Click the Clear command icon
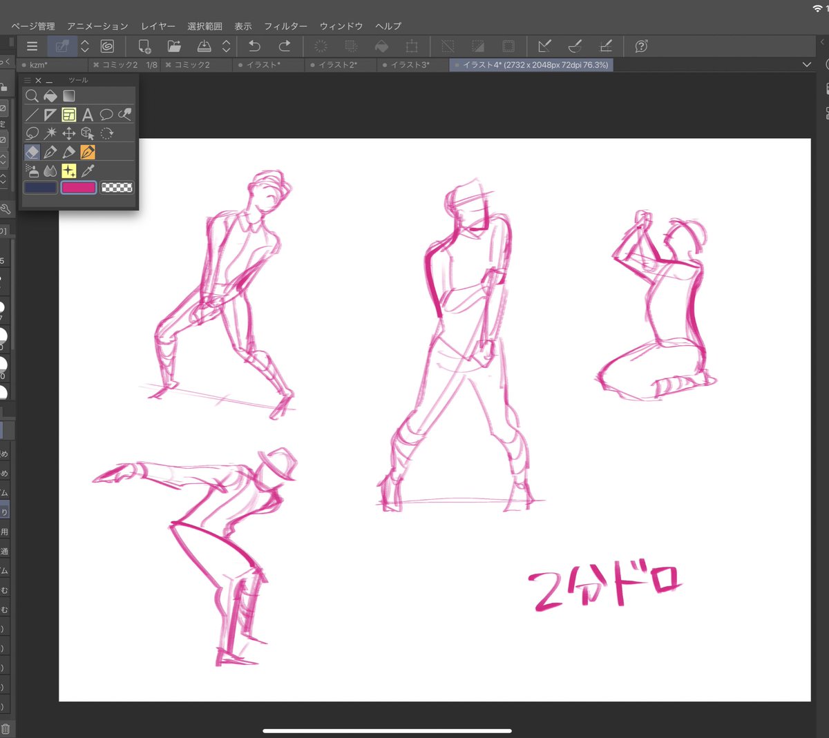The height and width of the screenshot is (738, 829). (321, 46)
